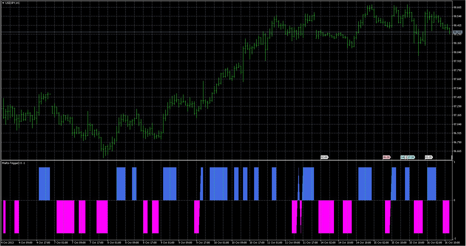Click the 97.040 price level
The image size is (466, 246).
pos(457,124)
